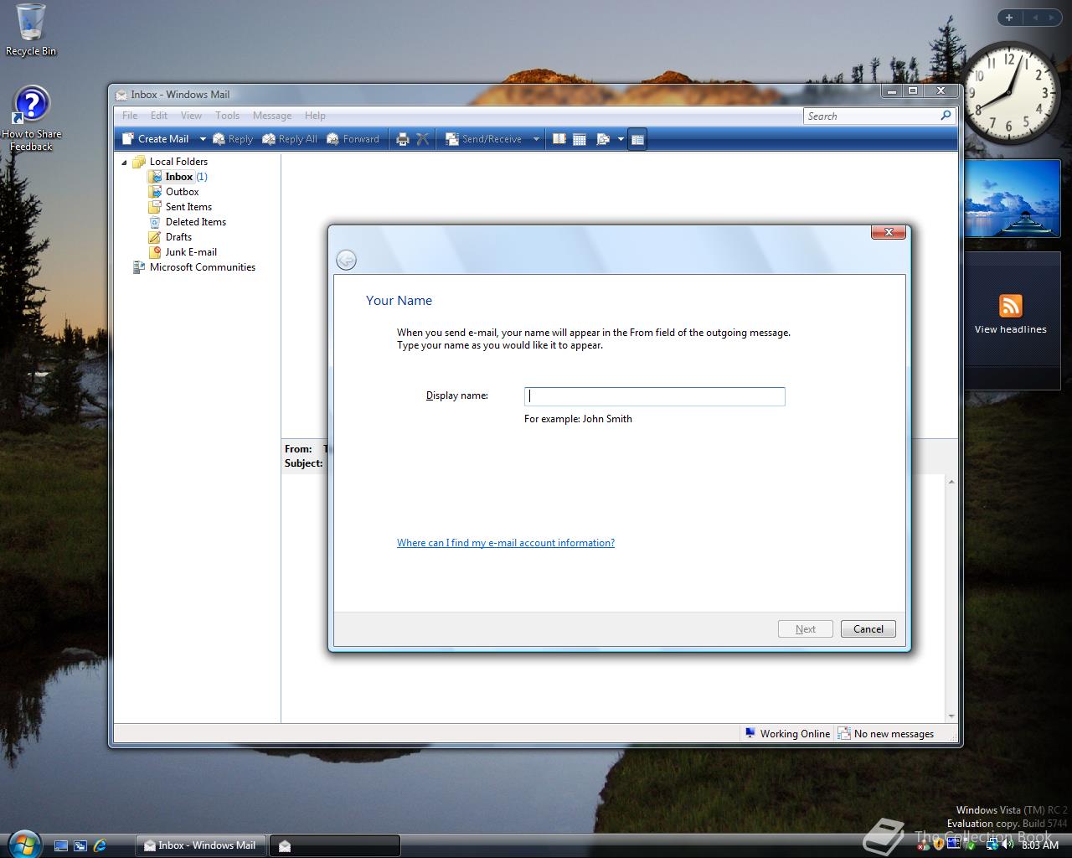This screenshot has width=1072, height=858.
Task: Click the sidebar add gadget plus button
Action: tap(1009, 18)
